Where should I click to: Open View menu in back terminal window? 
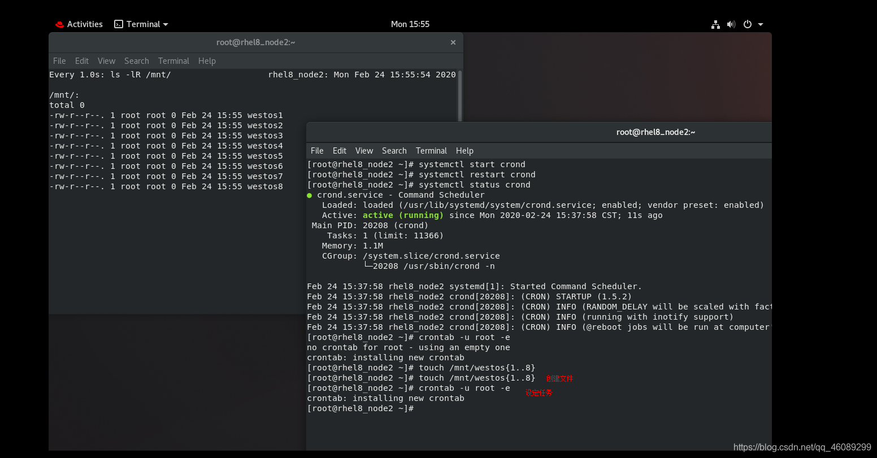(x=106, y=61)
